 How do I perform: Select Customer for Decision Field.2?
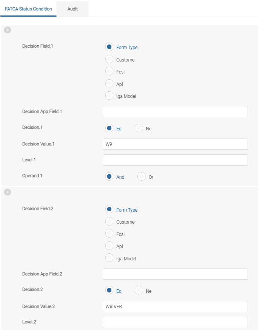[109, 221]
